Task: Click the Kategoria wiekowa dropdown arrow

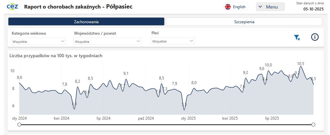Action: [x=63, y=42]
